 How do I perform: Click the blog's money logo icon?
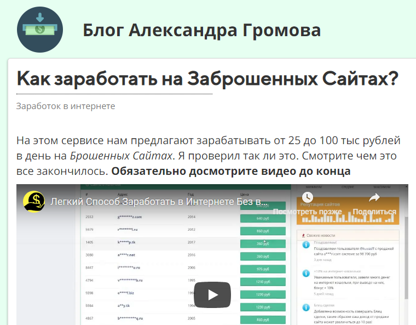pyautogui.click(x=40, y=30)
